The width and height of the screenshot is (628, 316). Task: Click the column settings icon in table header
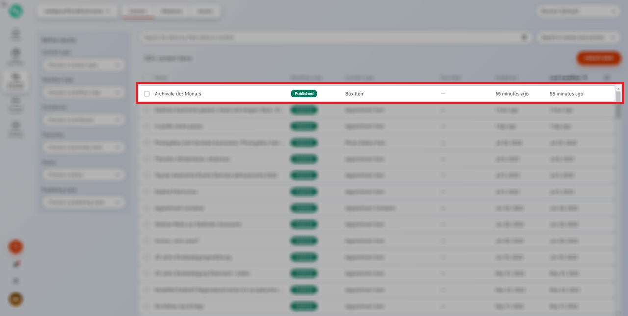(607, 77)
